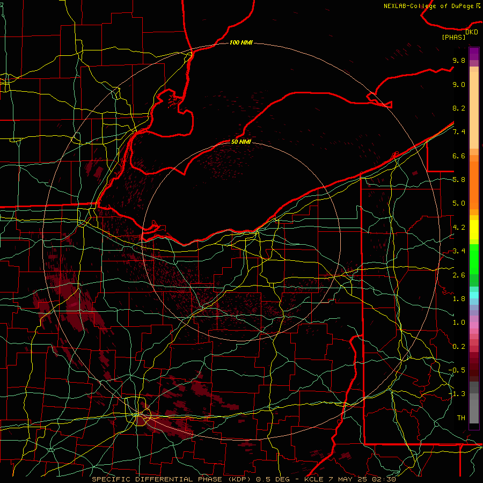Click the DKD label above the color scale
This screenshot has height=483, width=483.
472,32
